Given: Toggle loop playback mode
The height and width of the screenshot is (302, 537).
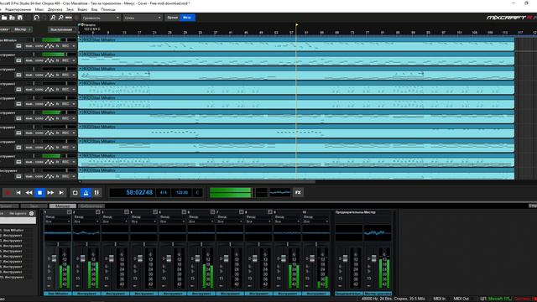Looking at the screenshot, I should (75, 193).
